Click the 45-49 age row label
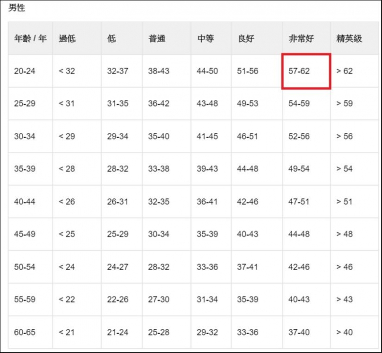Image resolution: width=382 pixels, height=353 pixels. pos(25,234)
